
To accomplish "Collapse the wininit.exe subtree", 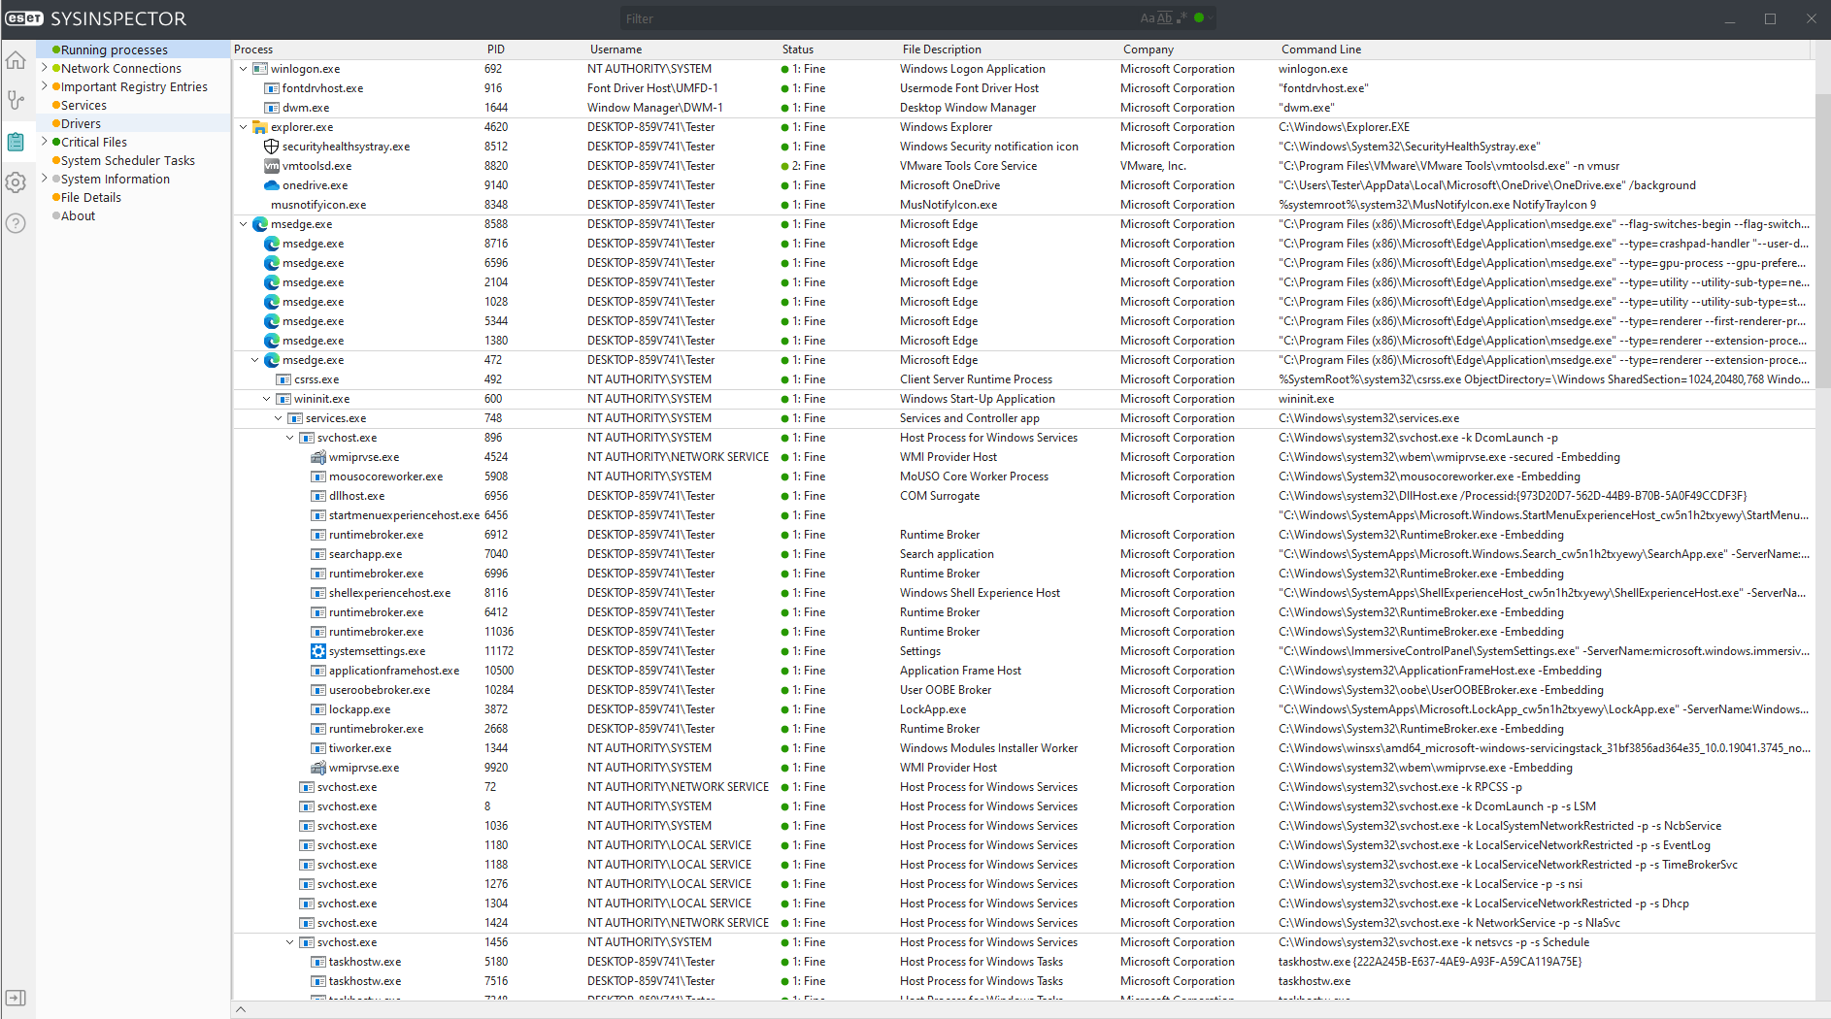I will click(x=266, y=399).
